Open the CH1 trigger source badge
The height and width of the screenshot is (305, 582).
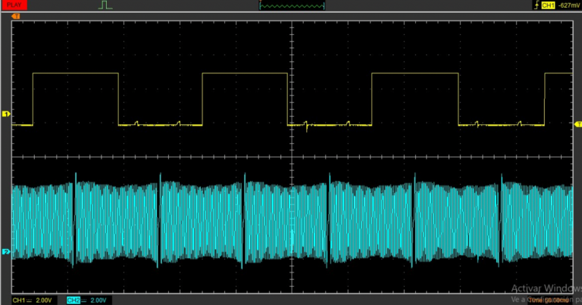point(548,5)
